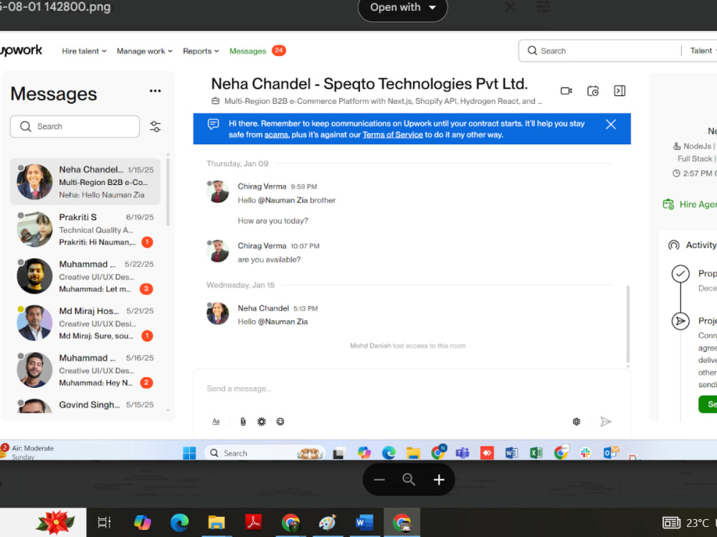Send the message with the paper plane icon
The height and width of the screenshot is (537, 717).
click(x=605, y=422)
